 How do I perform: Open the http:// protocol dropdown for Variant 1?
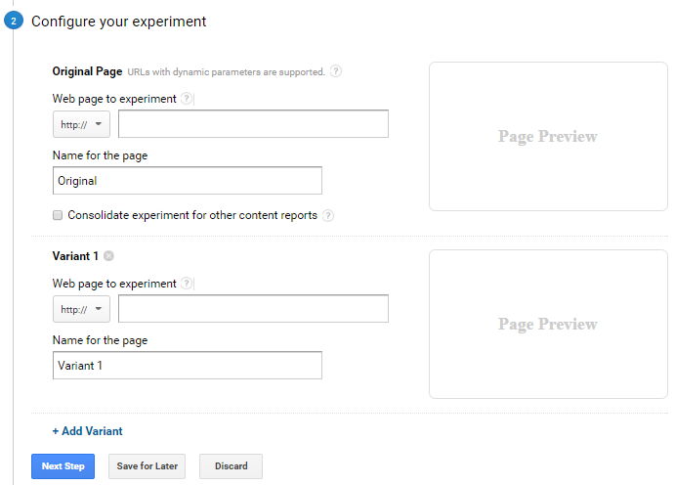pos(81,309)
